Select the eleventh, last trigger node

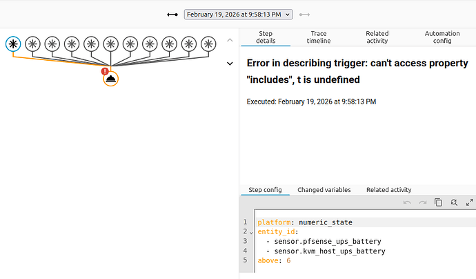pyautogui.click(x=208, y=44)
